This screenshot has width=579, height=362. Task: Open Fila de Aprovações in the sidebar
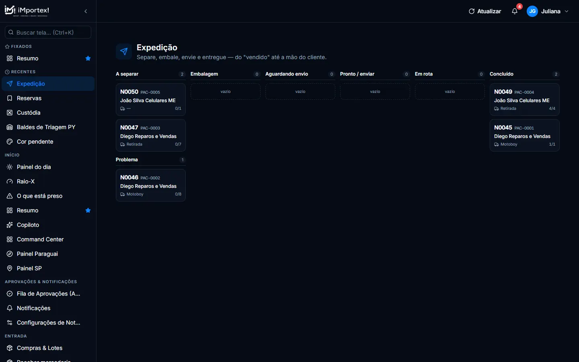(x=48, y=294)
